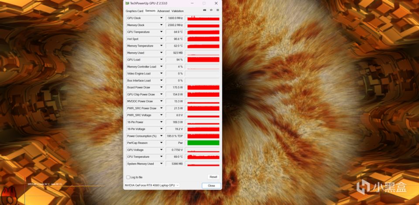The height and width of the screenshot is (205, 419).
Task: Open the Memory Clock sensor dropdown arrow
Action: (161, 25)
